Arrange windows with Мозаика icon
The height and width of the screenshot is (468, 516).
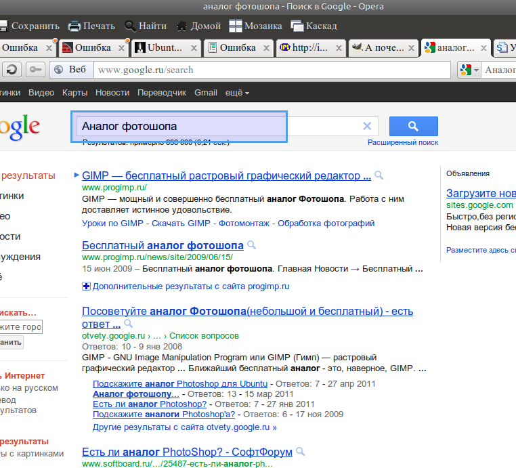235,26
